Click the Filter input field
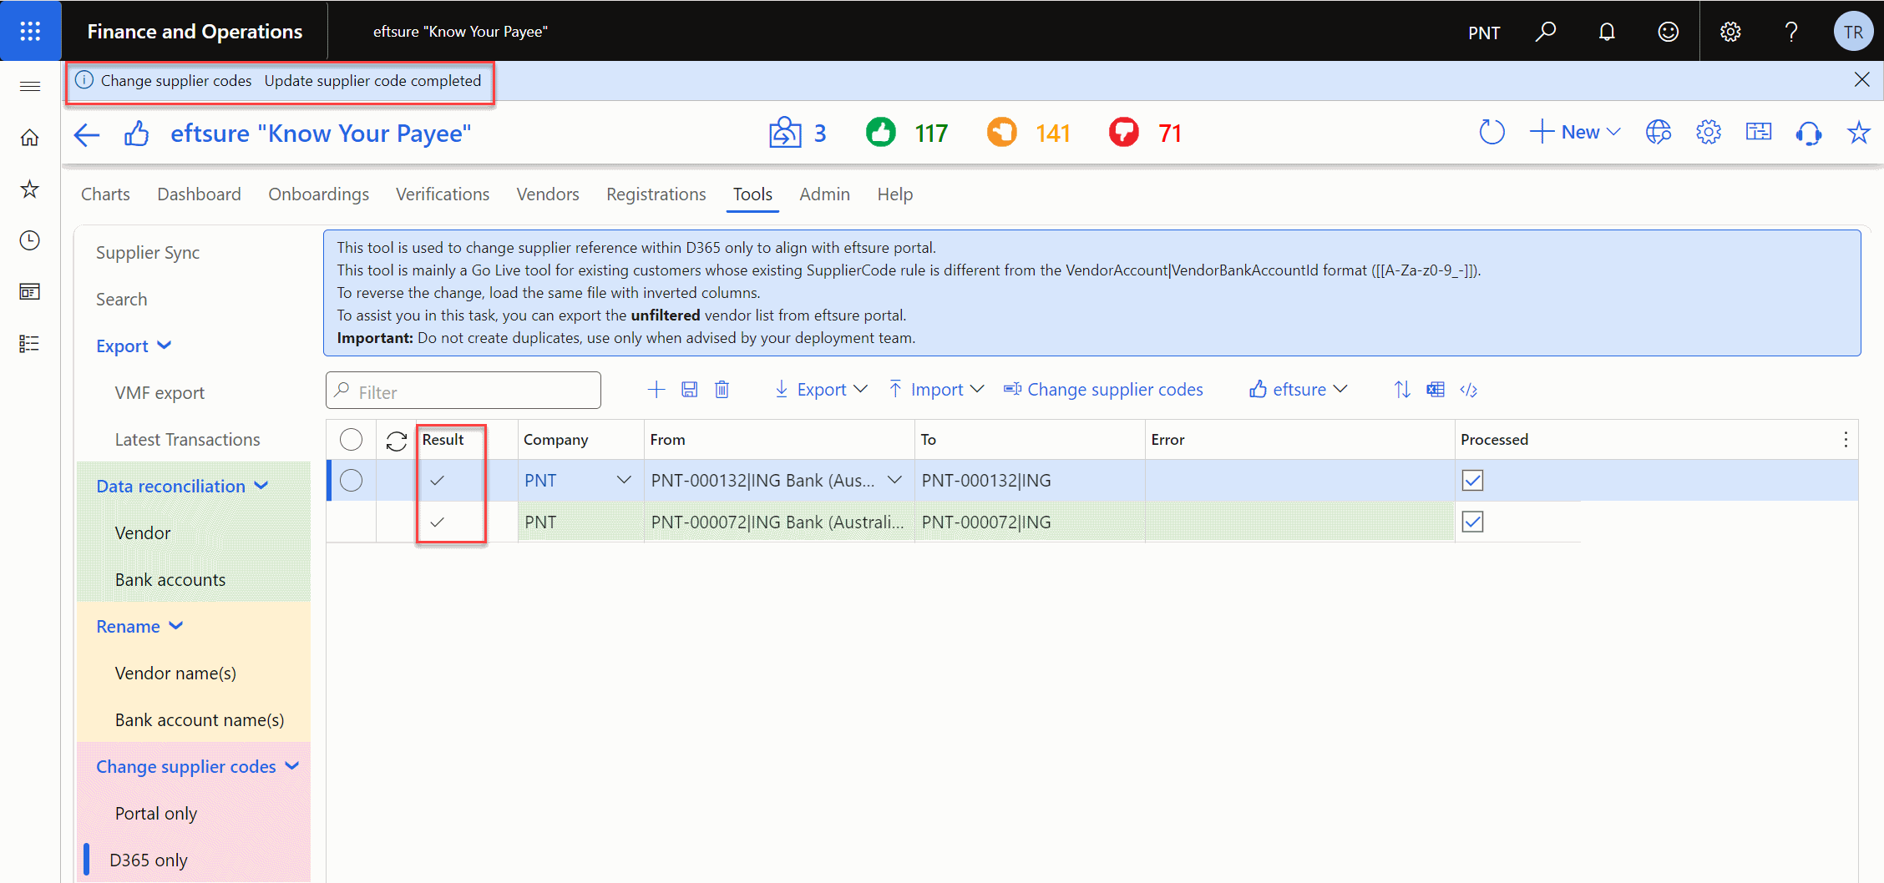This screenshot has width=1884, height=883. pos(463,391)
